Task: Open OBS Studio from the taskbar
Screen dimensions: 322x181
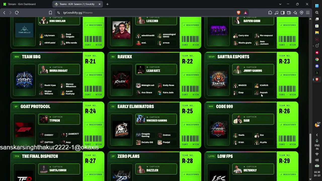Action: tap(317, 46)
